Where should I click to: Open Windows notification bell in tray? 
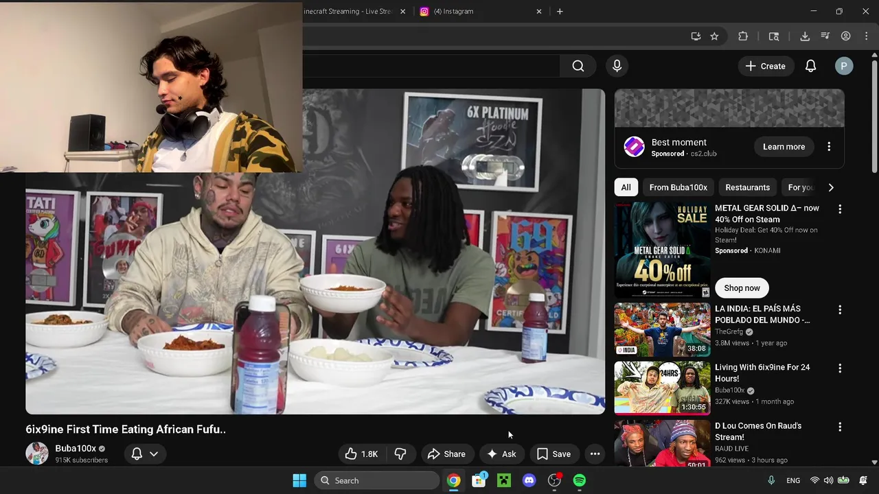tap(863, 480)
